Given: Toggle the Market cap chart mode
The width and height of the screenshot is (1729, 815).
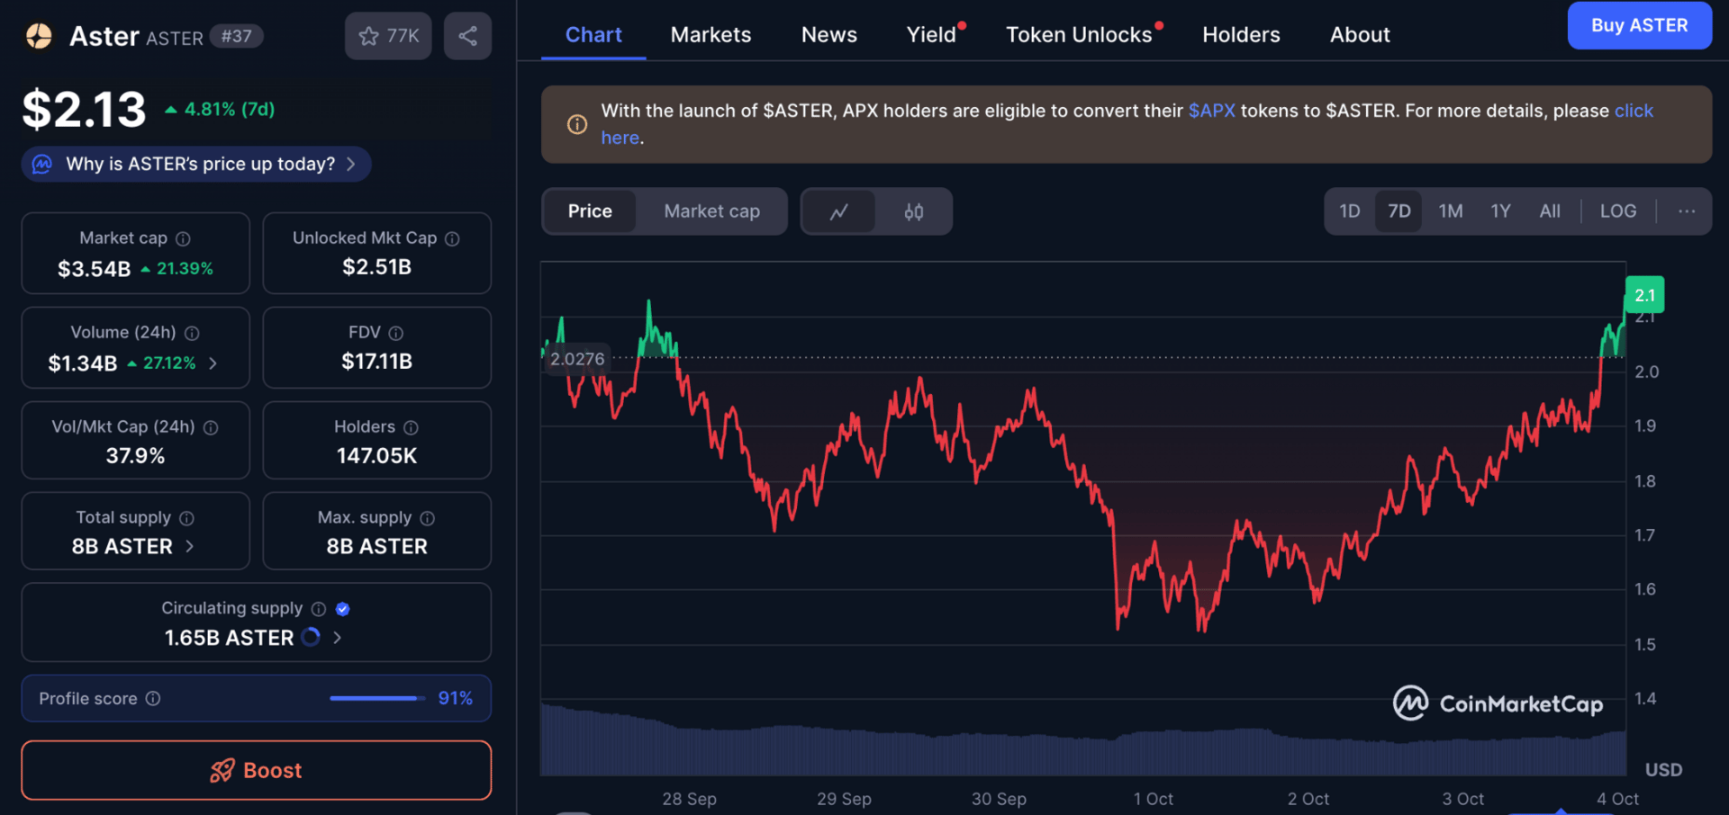Looking at the screenshot, I should [711, 211].
